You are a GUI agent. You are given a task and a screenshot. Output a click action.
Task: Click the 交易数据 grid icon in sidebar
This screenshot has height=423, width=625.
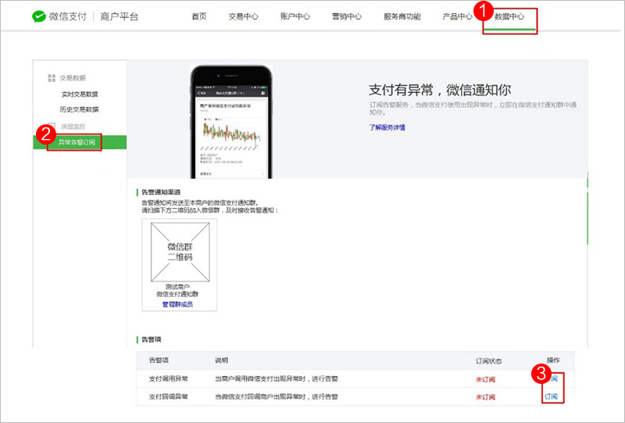(52, 77)
